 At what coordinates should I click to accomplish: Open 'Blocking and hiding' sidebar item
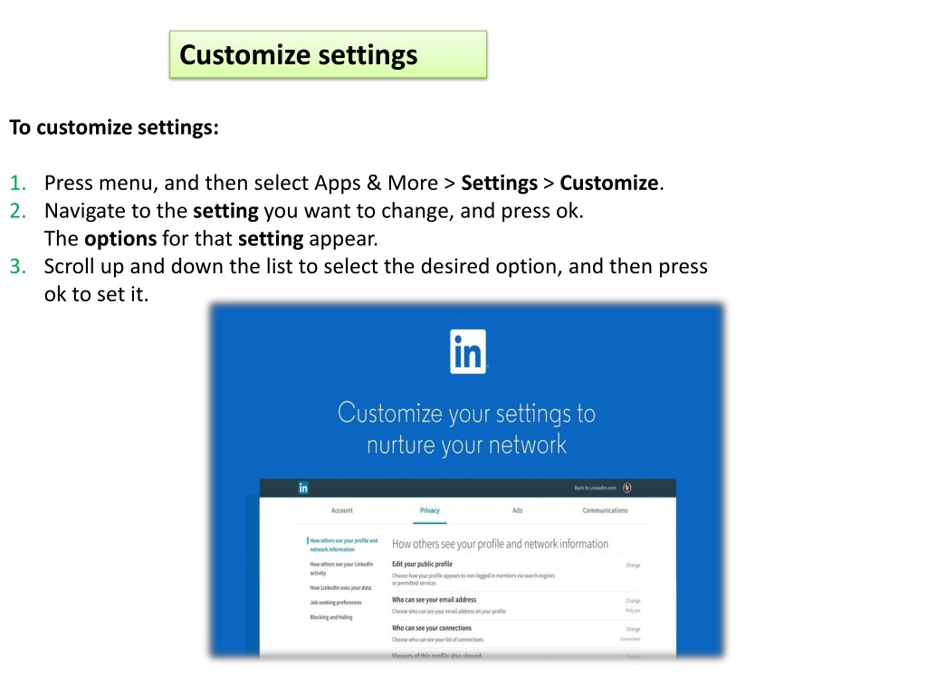(x=331, y=617)
